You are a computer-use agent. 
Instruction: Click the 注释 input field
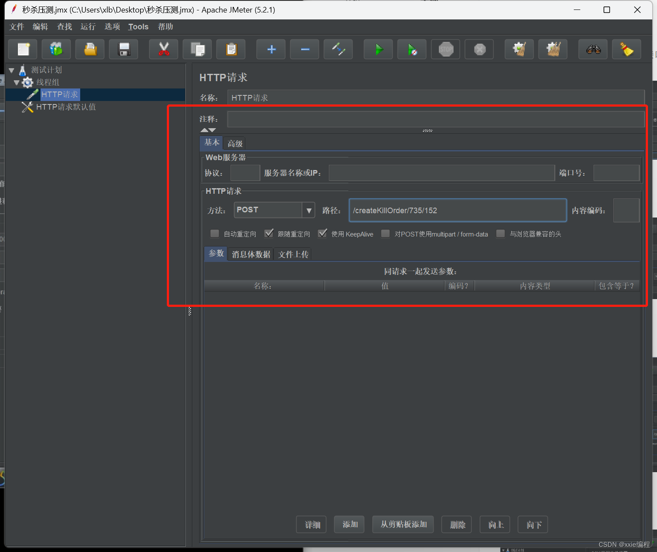tap(436, 119)
